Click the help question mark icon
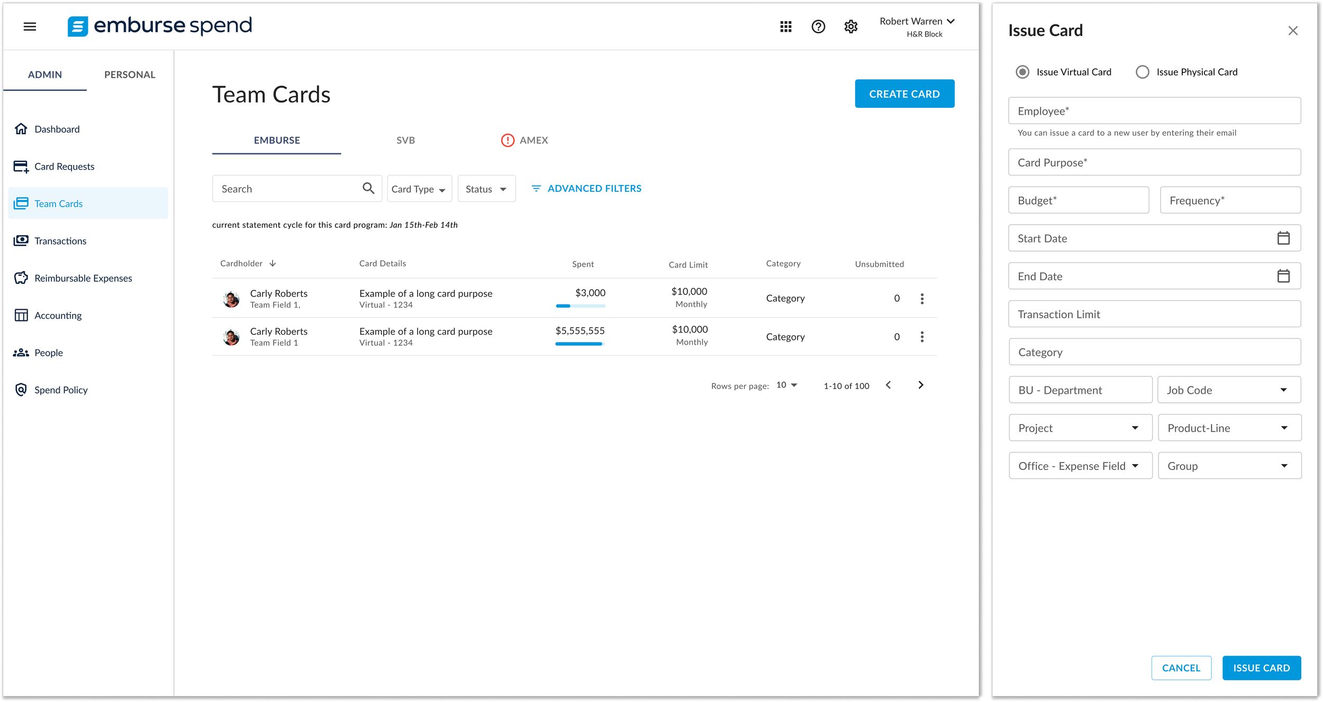The width and height of the screenshot is (1323, 702). [x=818, y=26]
